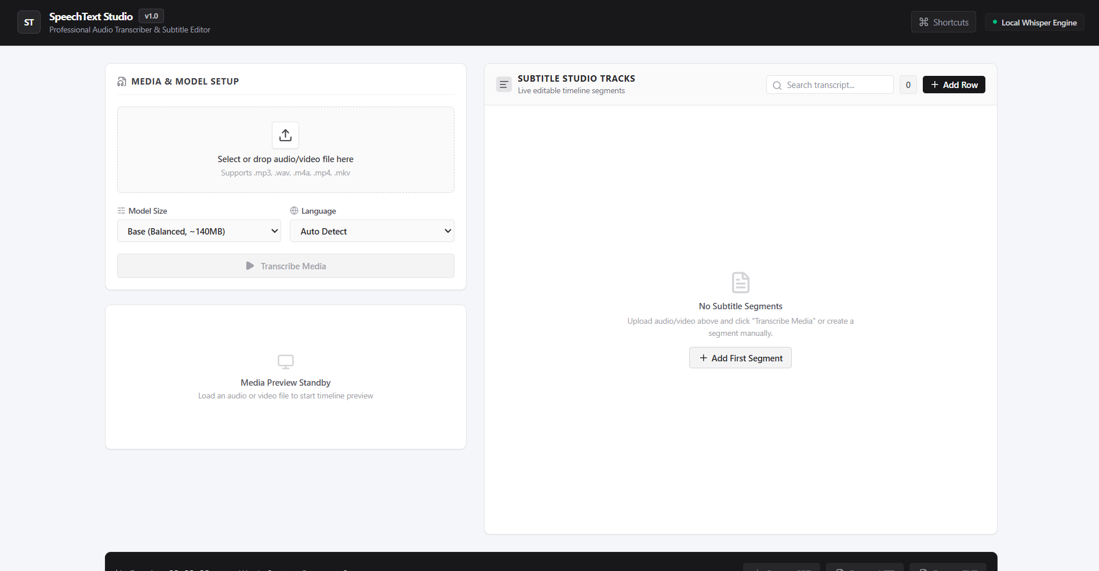Click the Media & Model Setup headphone icon

122,82
